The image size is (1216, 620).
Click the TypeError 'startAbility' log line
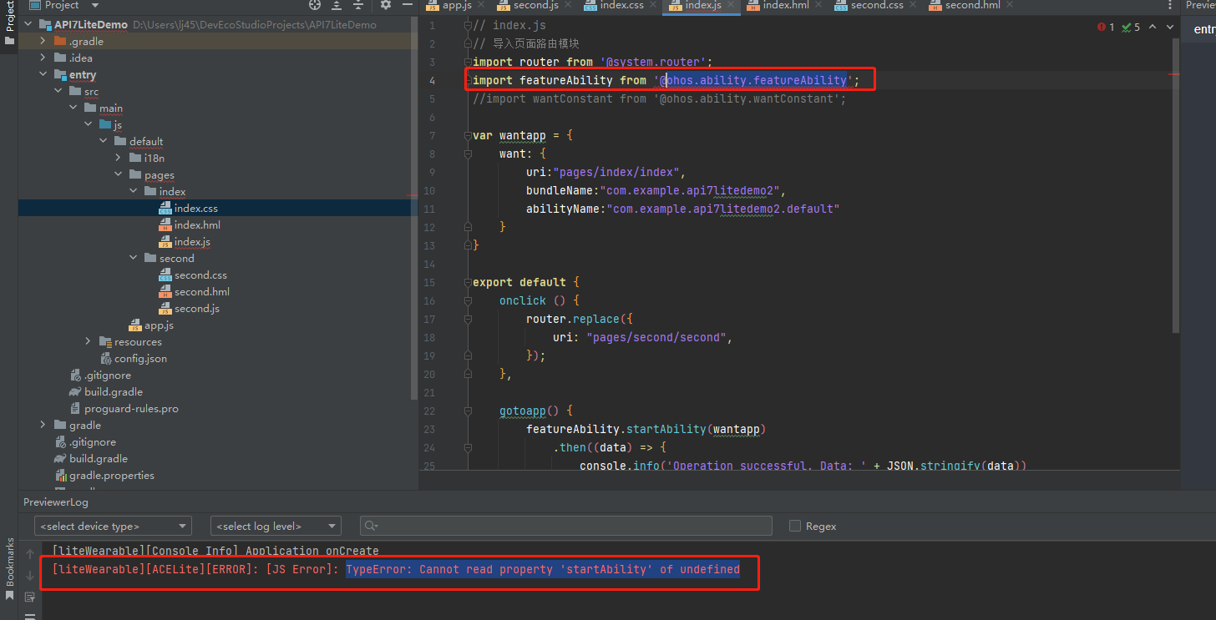396,569
